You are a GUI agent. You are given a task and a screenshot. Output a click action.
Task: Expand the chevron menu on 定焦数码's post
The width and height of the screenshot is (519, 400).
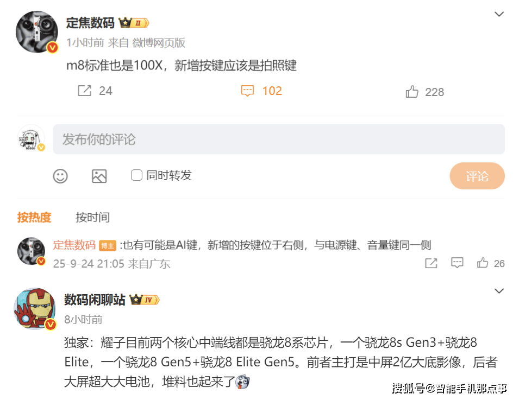[499, 14]
